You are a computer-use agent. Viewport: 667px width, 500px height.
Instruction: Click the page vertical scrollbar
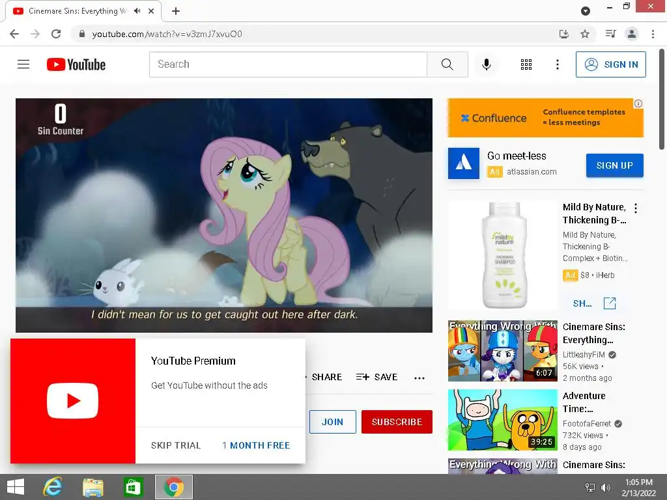pos(662,100)
